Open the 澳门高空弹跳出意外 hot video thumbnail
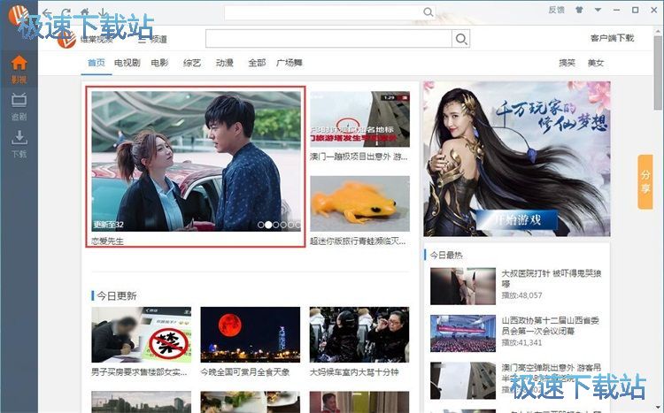The image size is (664, 413). pos(463,380)
